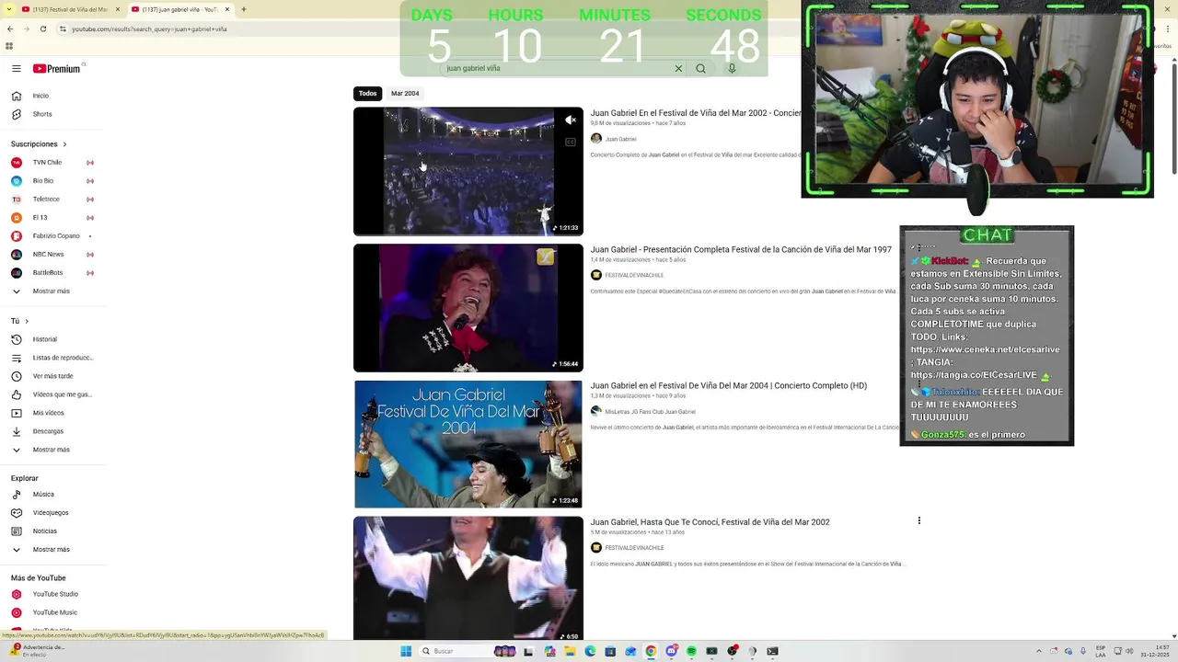Open MisLetras JG Fans Club channel
Image resolution: width=1178 pixels, height=662 pixels.
(650, 412)
